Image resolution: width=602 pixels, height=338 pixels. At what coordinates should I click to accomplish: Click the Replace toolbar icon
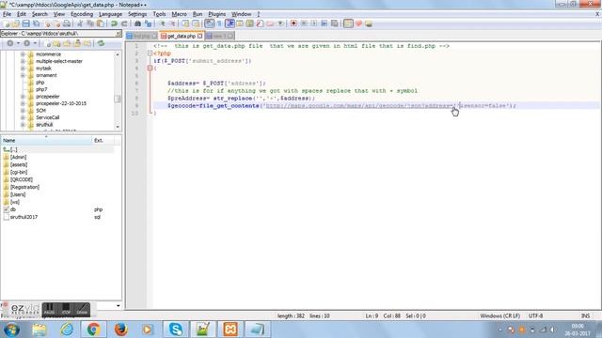pos(148,23)
